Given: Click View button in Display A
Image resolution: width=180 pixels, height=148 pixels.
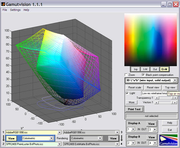Looking at the screenshot, I should [151, 124].
